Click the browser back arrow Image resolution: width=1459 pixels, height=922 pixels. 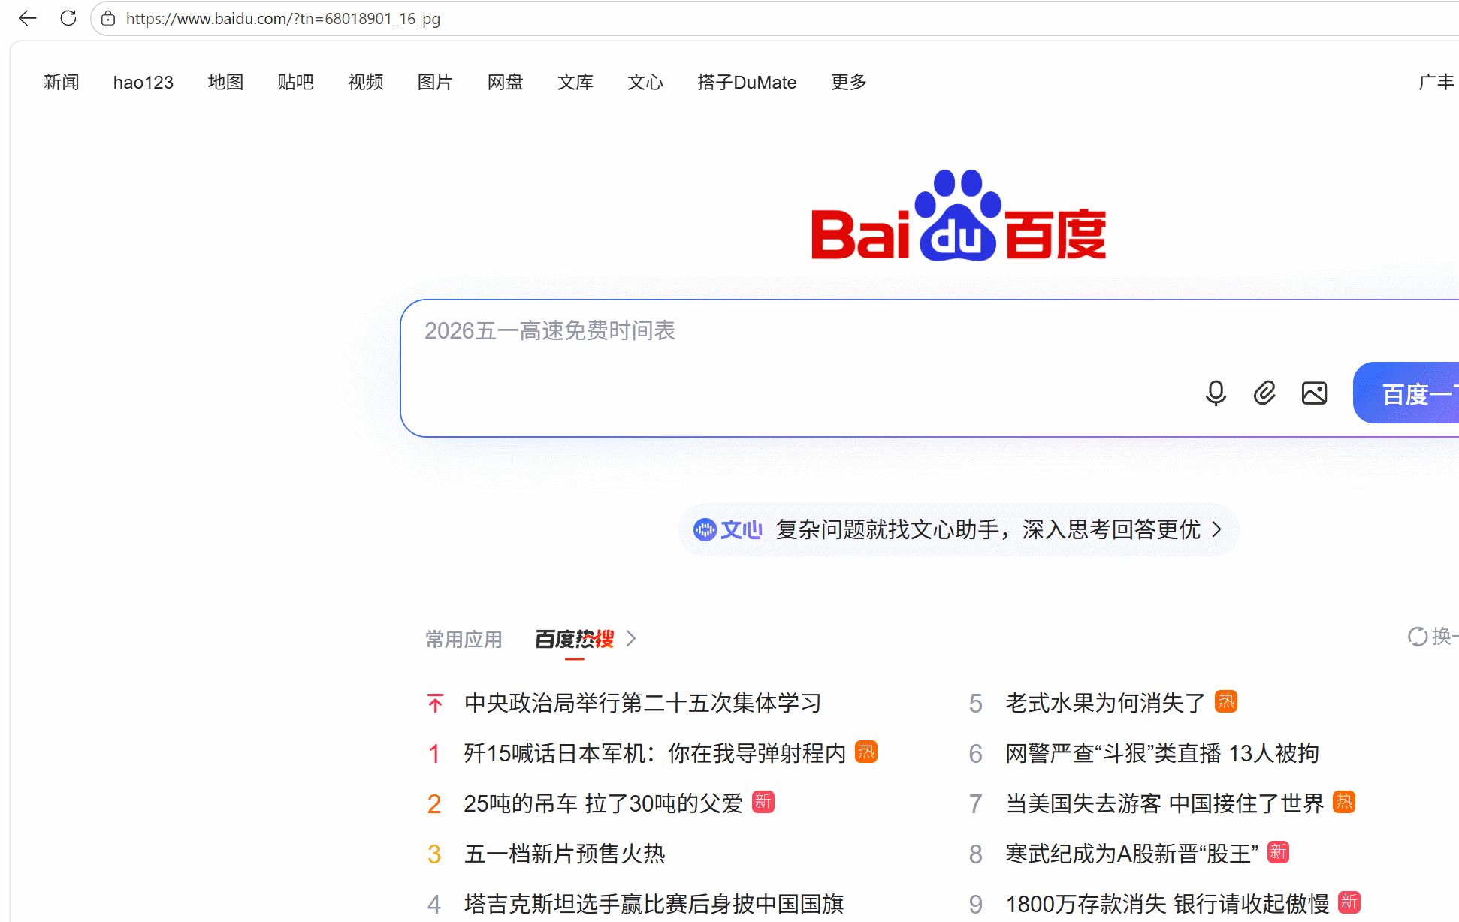click(x=28, y=18)
